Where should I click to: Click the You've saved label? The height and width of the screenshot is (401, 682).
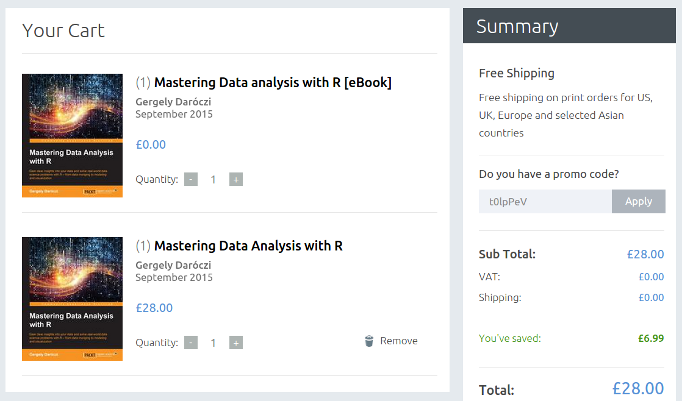point(510,338)
